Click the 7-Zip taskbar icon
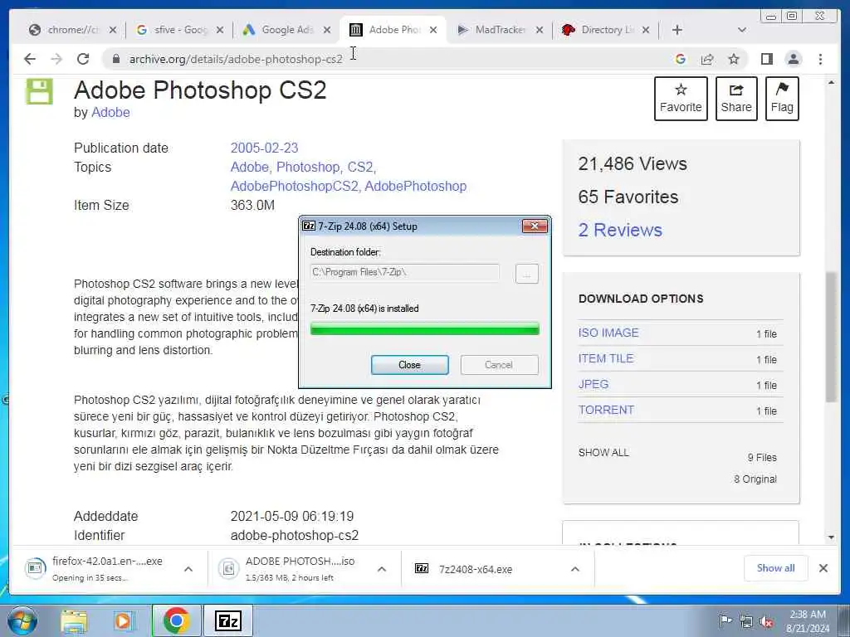The width and height of the screenshot is (850, 637). 228,620
